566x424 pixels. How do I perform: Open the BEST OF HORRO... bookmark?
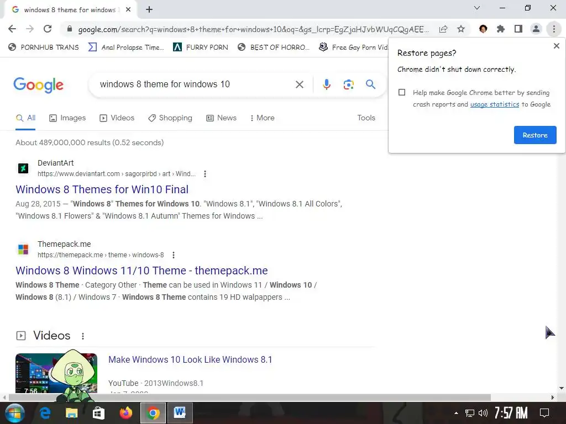pyautogui.click(x=274, y=47)
